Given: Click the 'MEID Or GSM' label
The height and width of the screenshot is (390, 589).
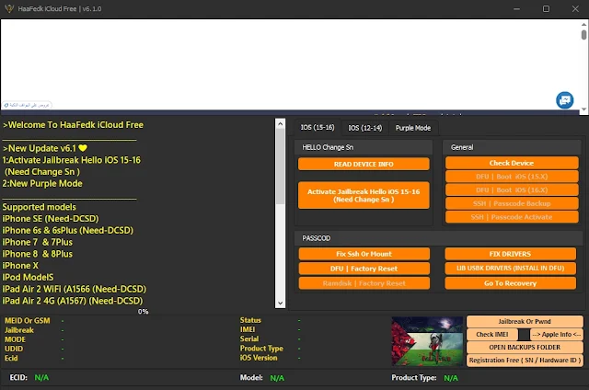Looking at the screenshot, I should point(27,321).
